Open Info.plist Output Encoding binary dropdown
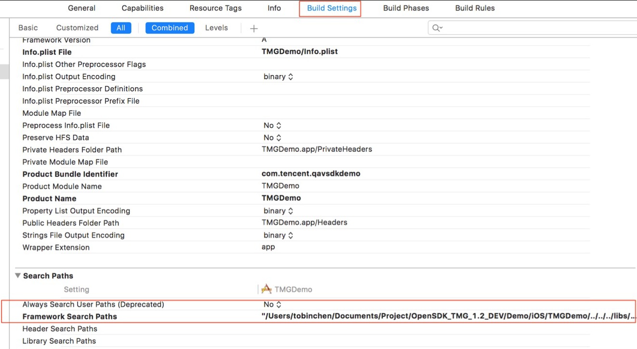The width and height of the screenshot is (637, 349). click(x=278, y=76)
